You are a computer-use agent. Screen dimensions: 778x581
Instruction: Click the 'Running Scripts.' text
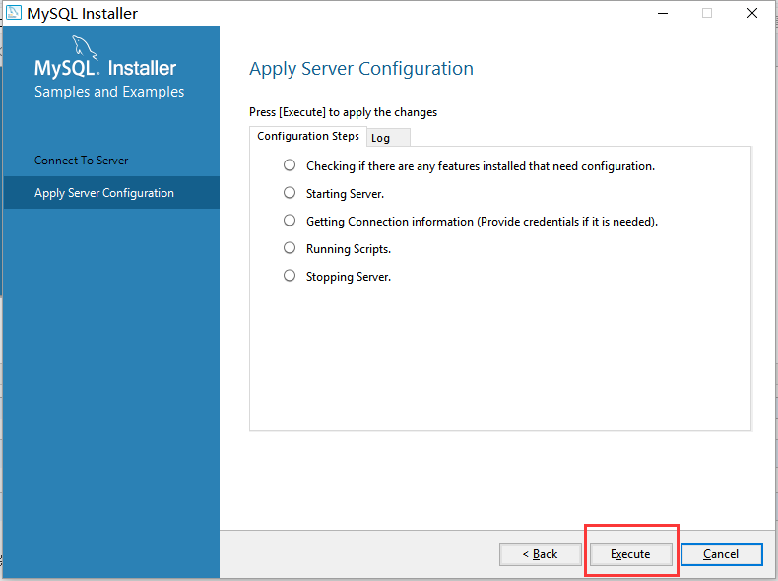[349, 249]
